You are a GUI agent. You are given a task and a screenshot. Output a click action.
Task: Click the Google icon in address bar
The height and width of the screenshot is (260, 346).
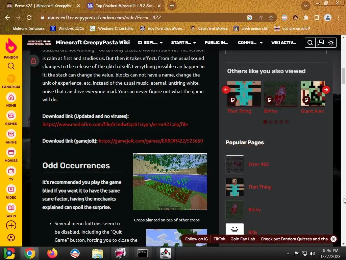pos(249,18)
